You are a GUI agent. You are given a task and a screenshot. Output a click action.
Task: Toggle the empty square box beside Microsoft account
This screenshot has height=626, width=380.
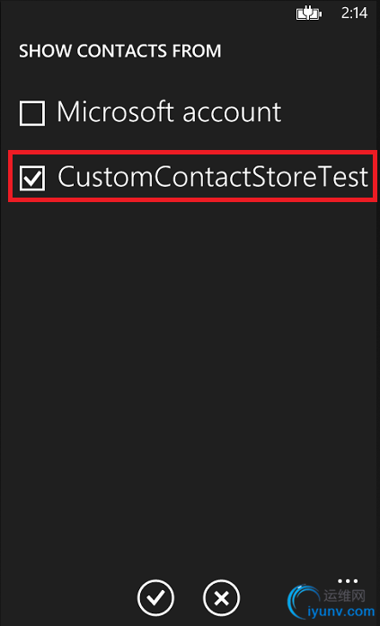point(32,113)
